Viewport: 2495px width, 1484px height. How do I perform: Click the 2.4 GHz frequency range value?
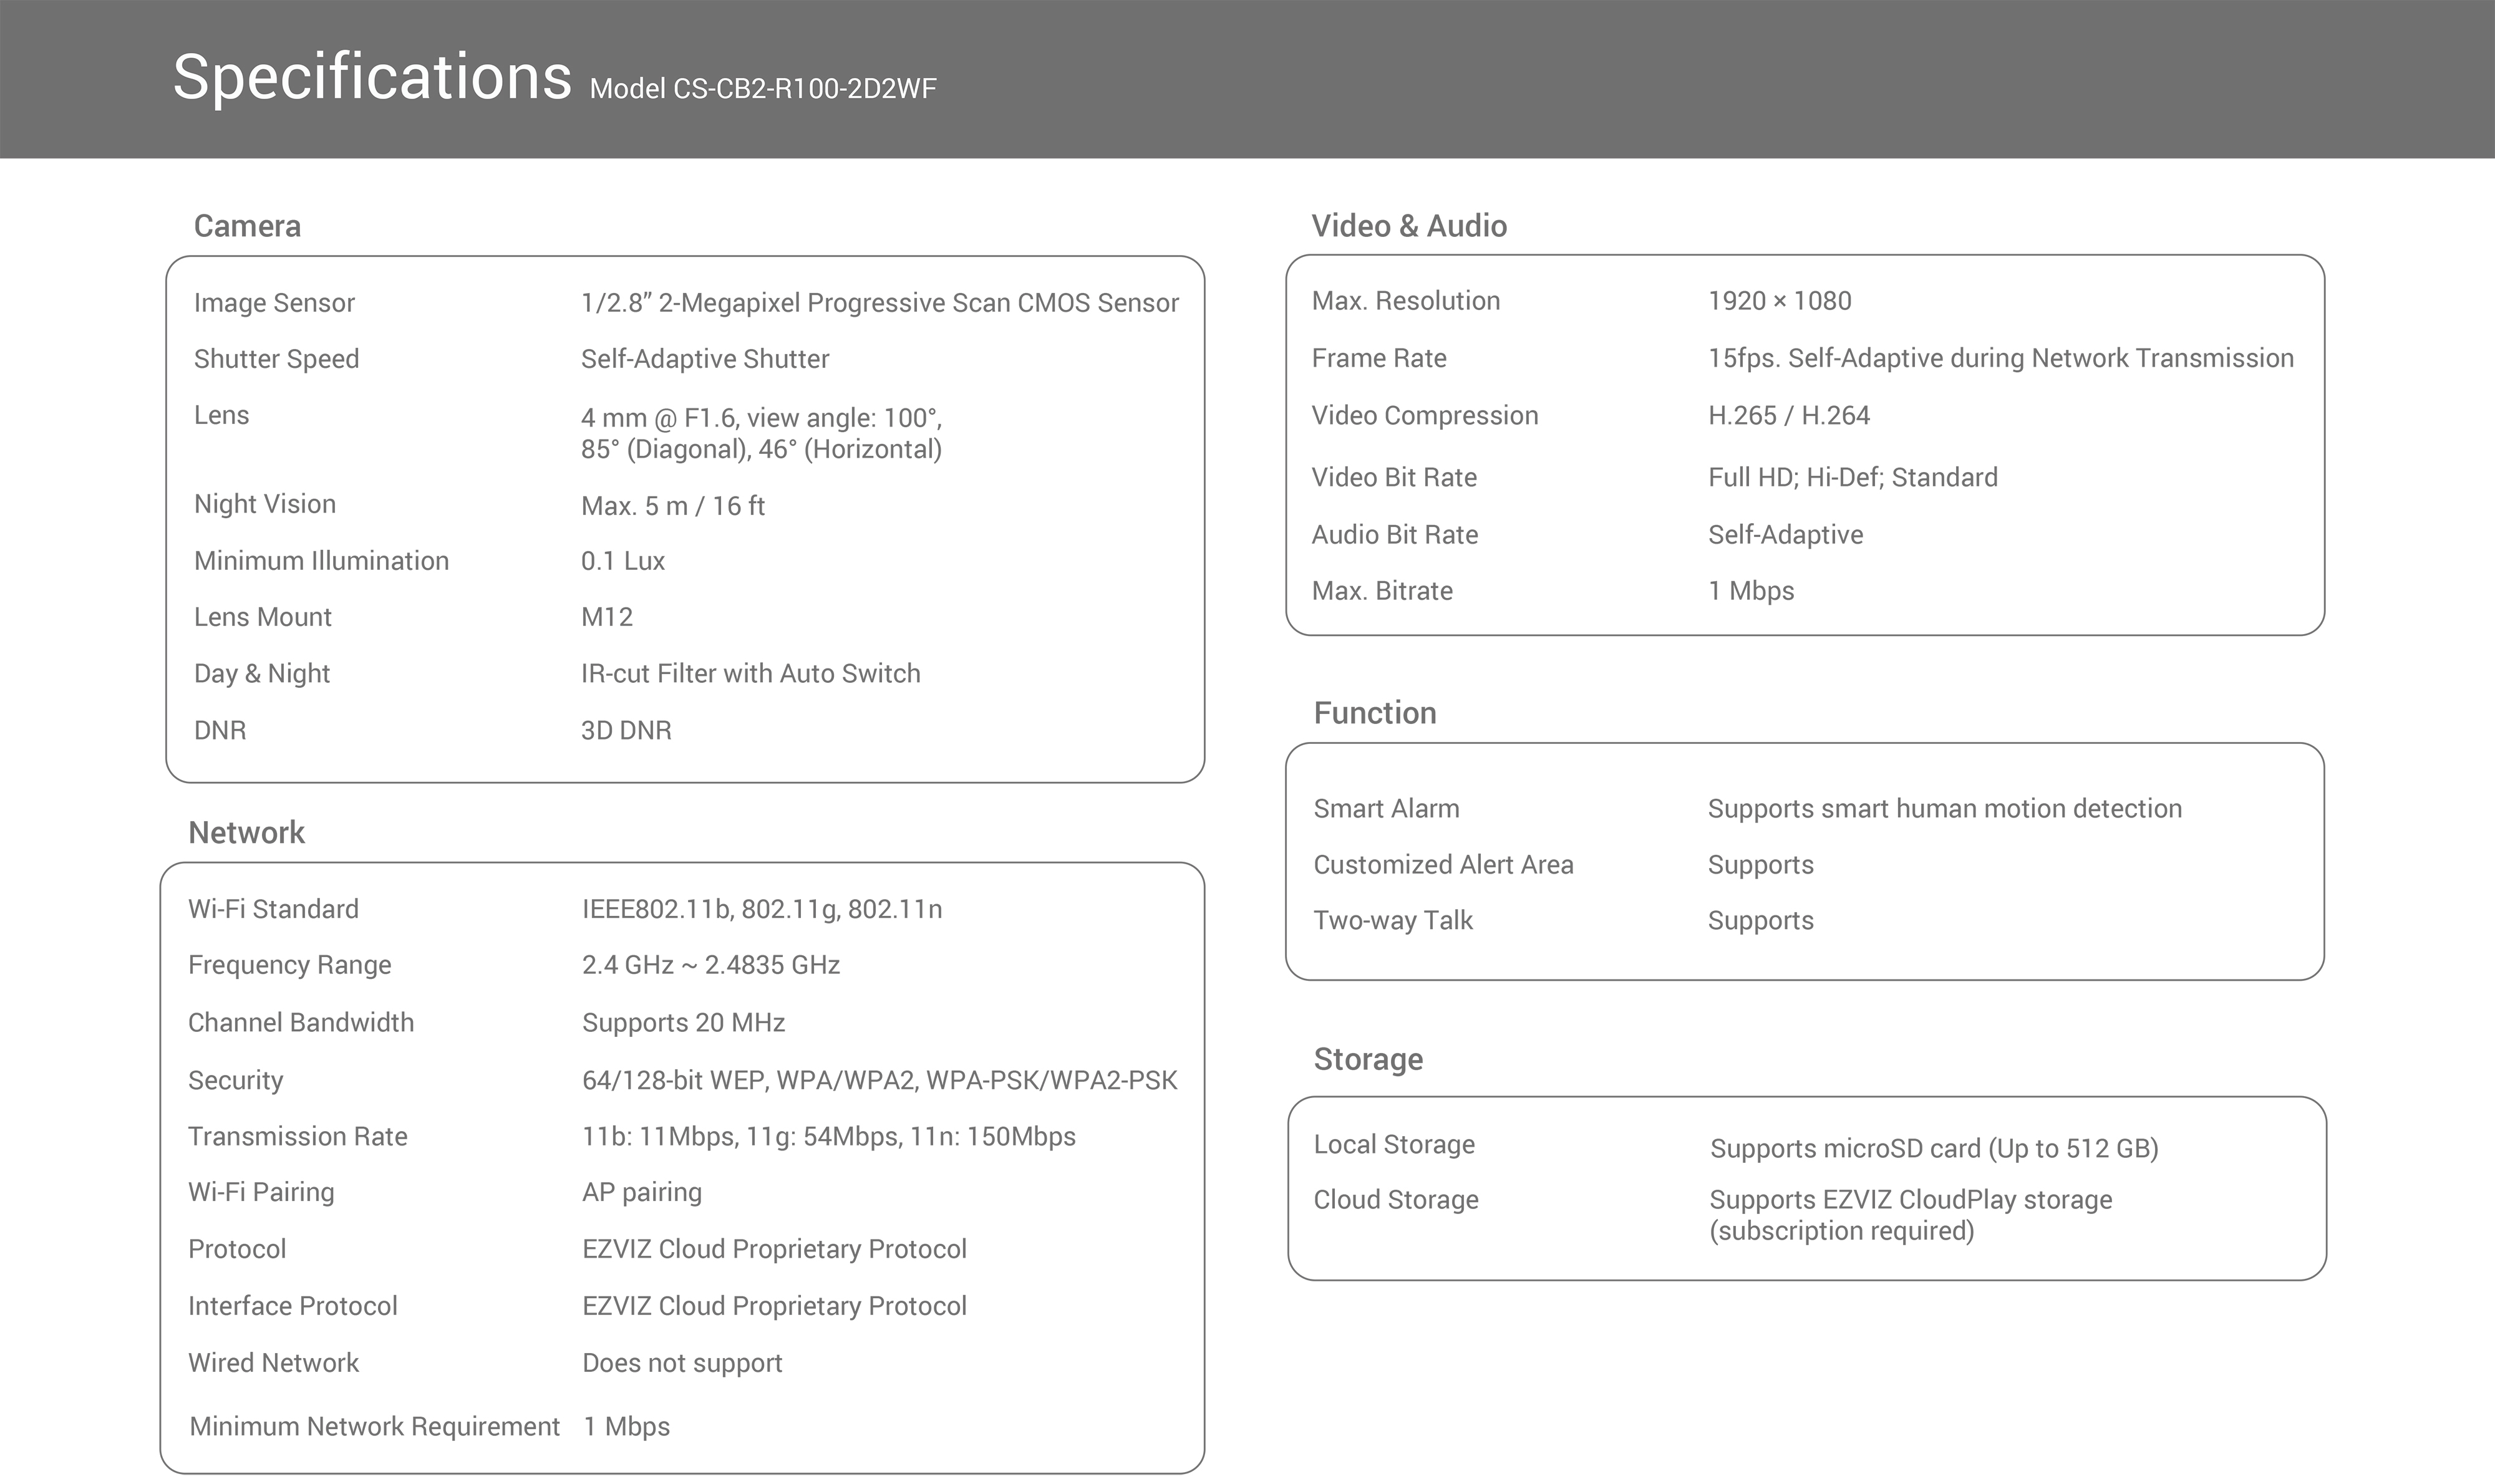710,965
